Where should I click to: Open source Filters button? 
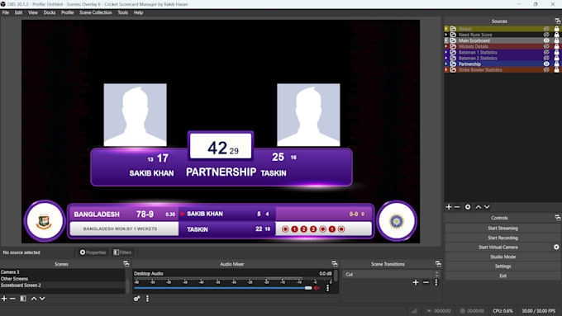point(122,252)
